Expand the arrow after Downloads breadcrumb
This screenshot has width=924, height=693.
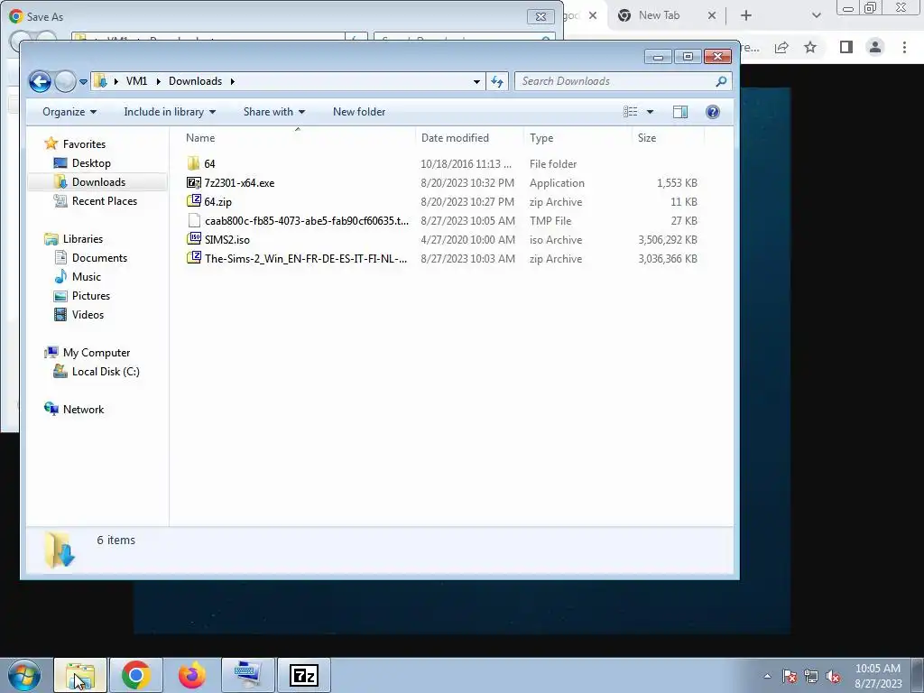click(232, 81)
